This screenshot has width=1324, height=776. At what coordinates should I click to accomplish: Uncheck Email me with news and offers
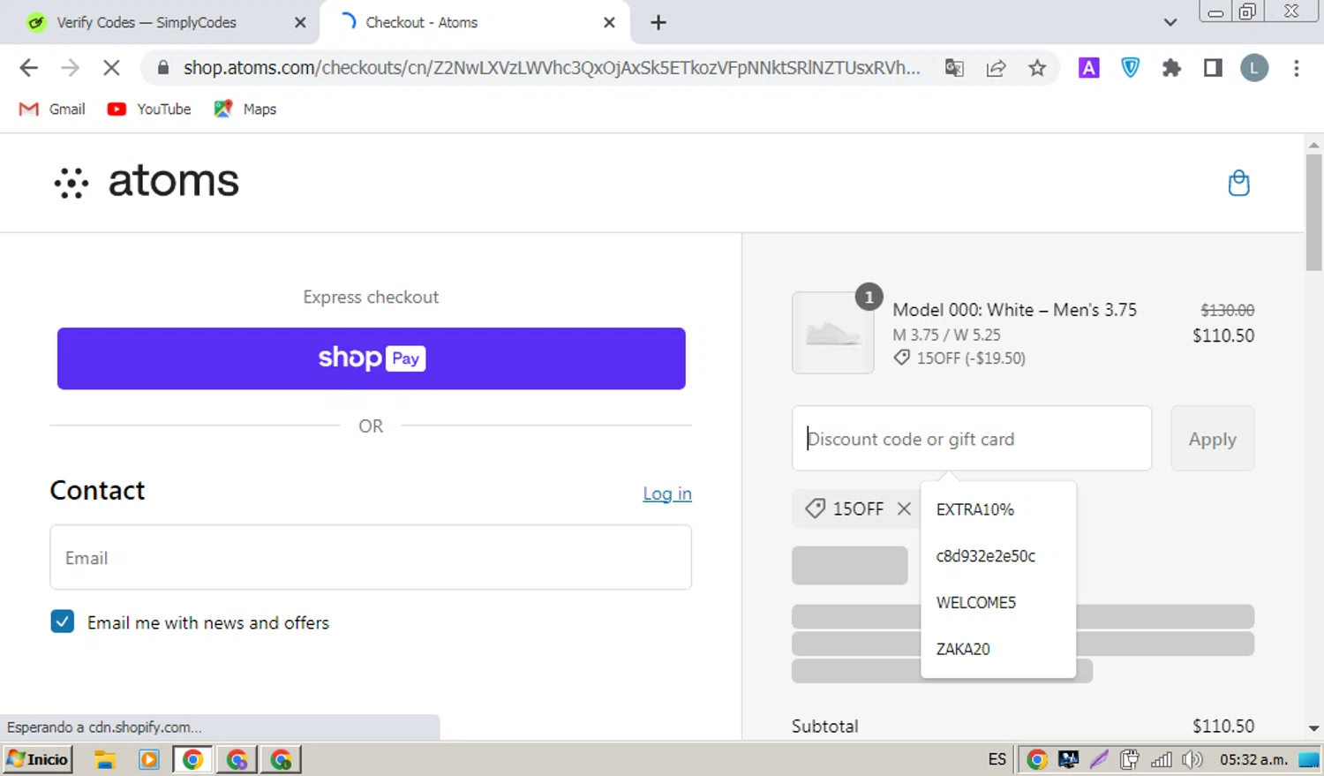click(63, 622)
